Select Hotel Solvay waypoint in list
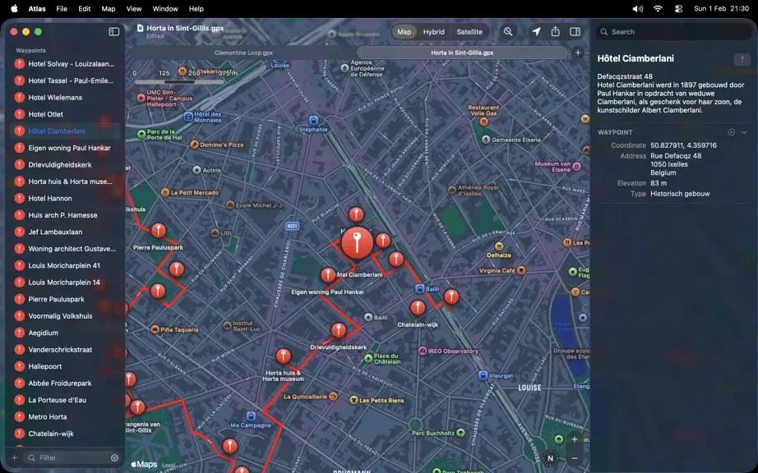 pyautogui.click(x=65, y=64)
